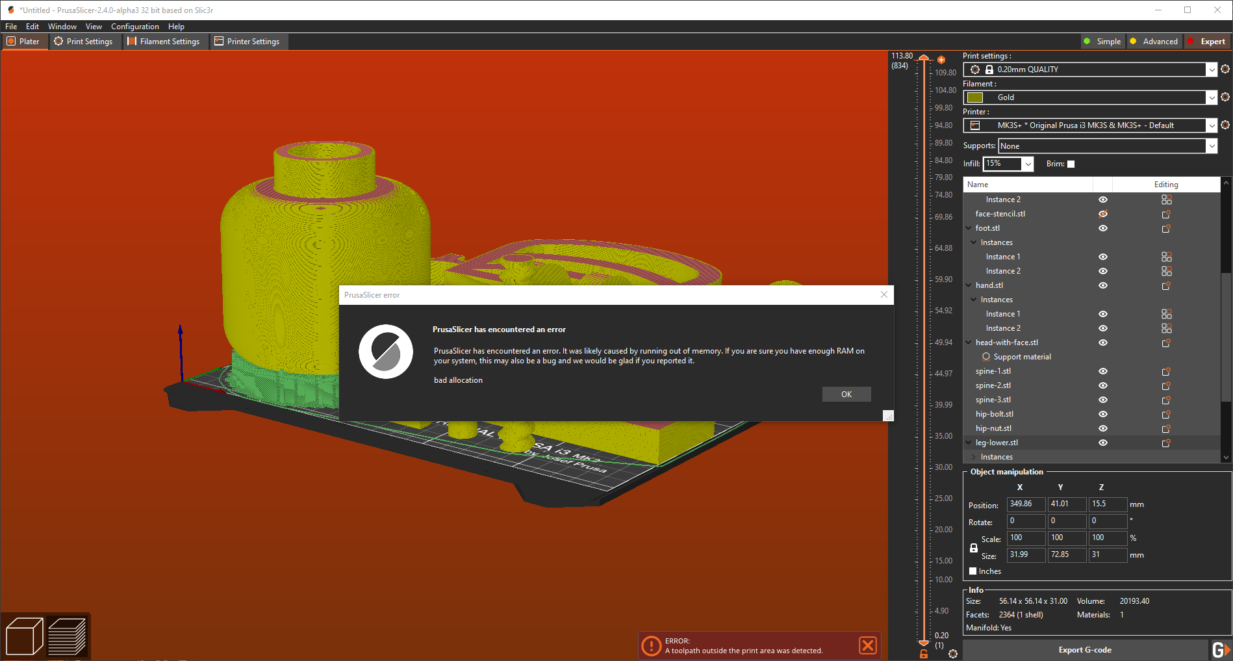Click the add layer range plus icon

click(941, 59)
